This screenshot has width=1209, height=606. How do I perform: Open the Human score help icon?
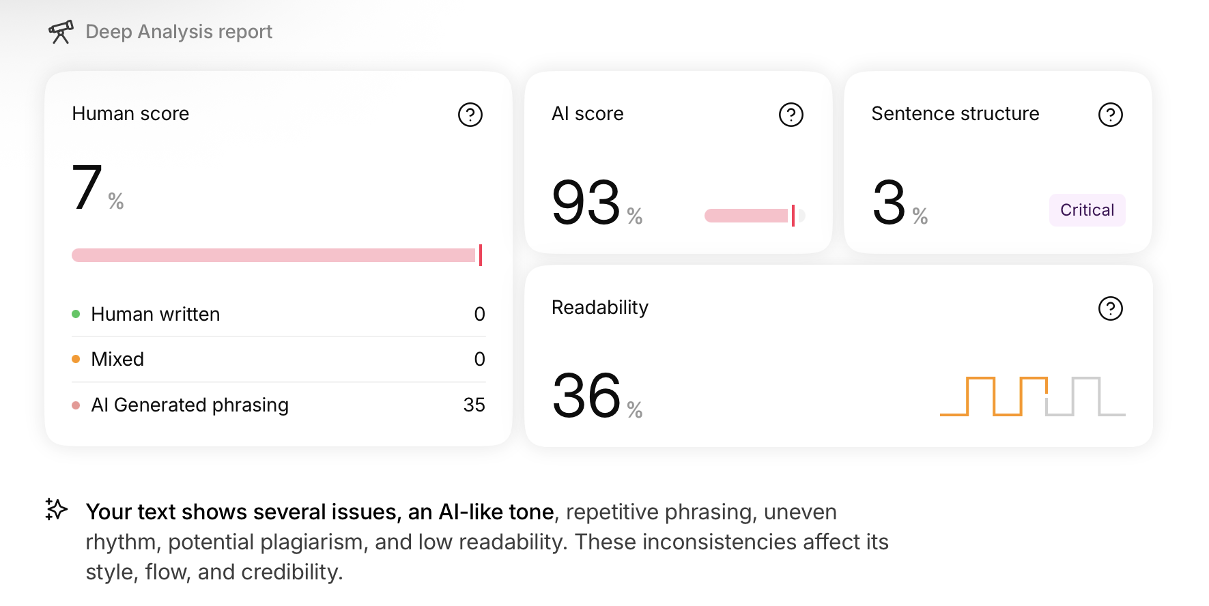tap(470, 115)
